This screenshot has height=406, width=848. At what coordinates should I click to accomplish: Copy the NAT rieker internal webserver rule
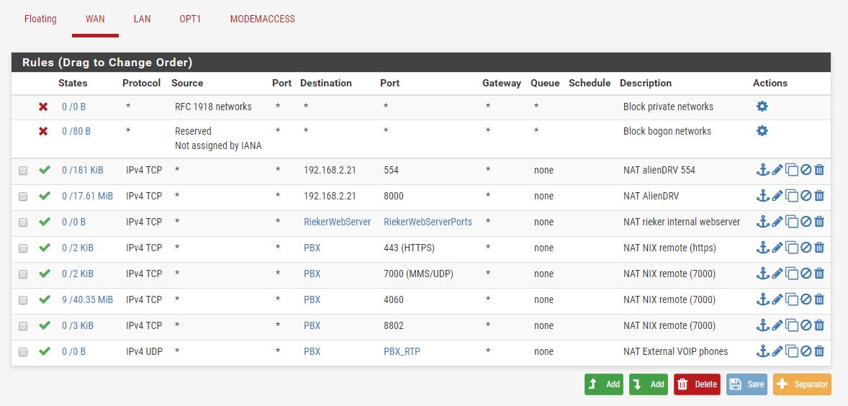pos(792,222)
